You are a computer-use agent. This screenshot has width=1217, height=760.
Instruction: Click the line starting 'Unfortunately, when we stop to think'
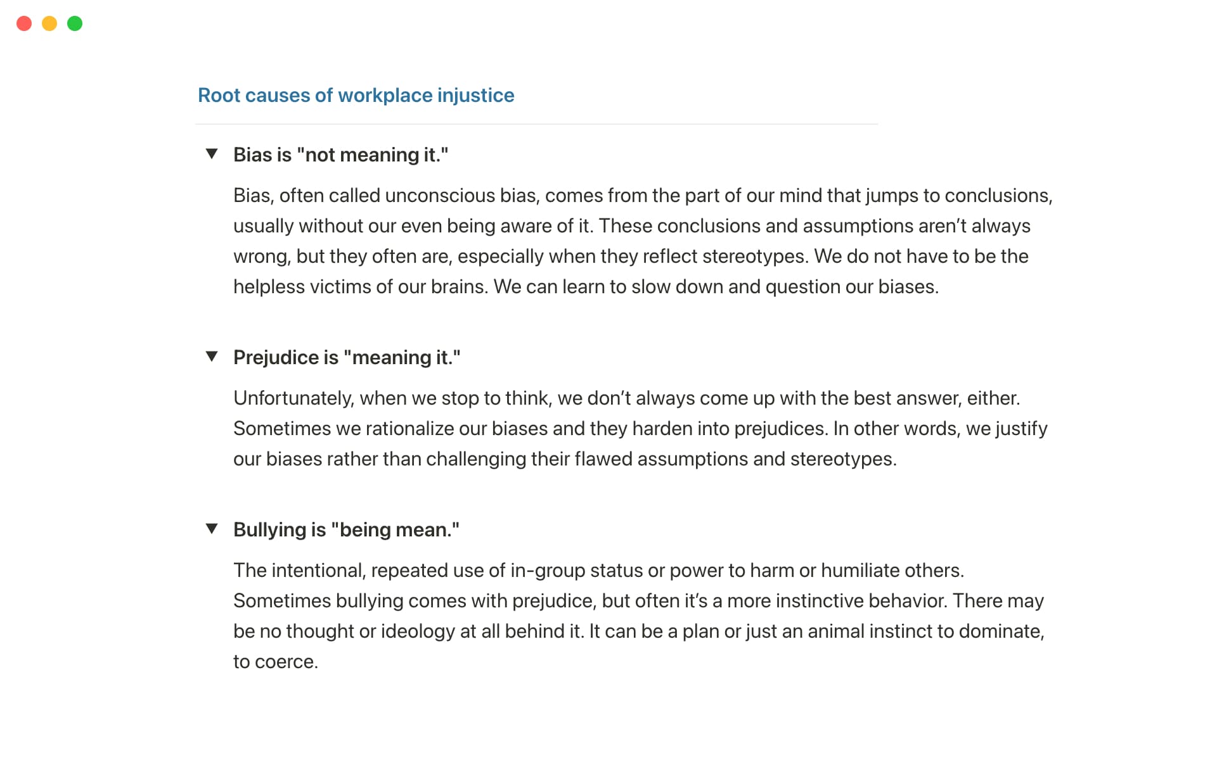[626, 398]
